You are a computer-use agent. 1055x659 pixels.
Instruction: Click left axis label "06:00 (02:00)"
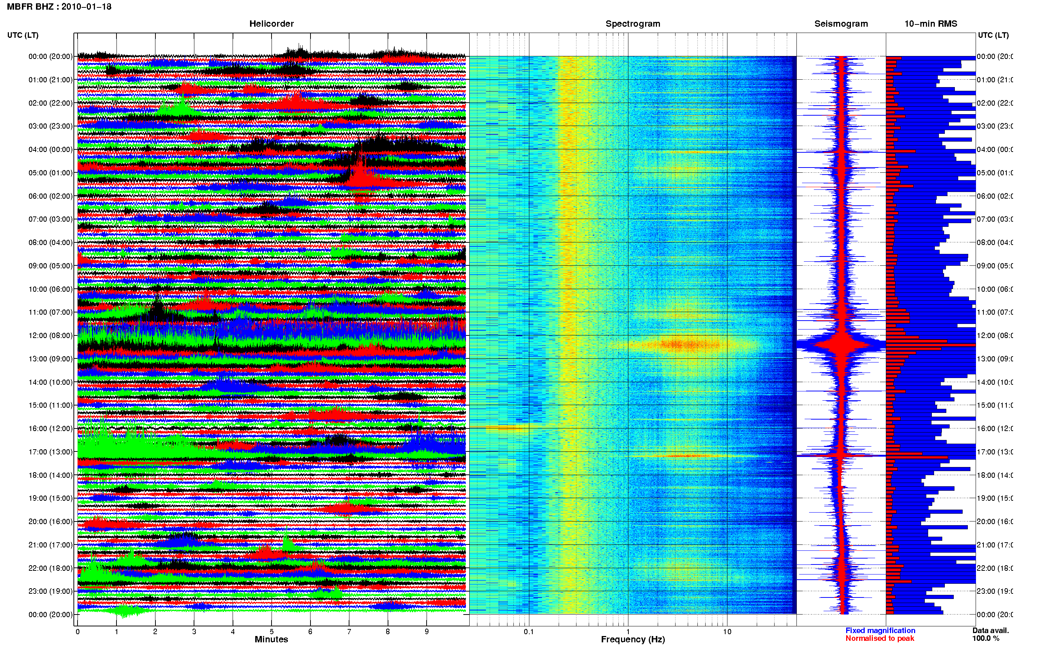click(x=50, y=196)
